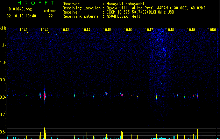Click the tallest yellow power bar near 1042
The image size is (220, 139).
(45, 133)
